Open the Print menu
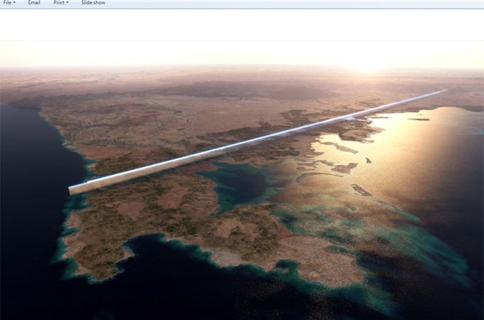 pyautogui.click(x=59, y=3)
